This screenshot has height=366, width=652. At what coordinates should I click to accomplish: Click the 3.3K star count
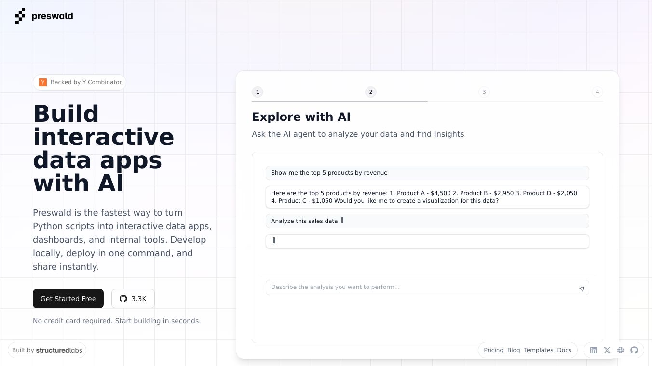coord(139,299)
